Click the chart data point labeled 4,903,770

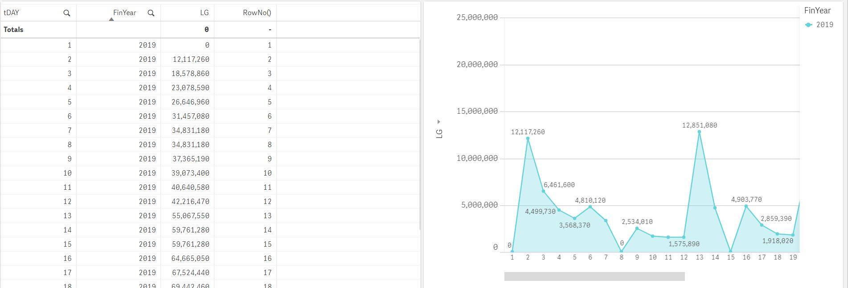[x=746, y=206]
